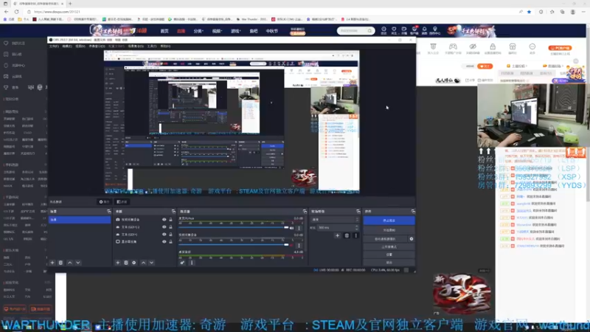Click the crossed-eye icon in Douyu streamer toolbar

tap(473, 46)
